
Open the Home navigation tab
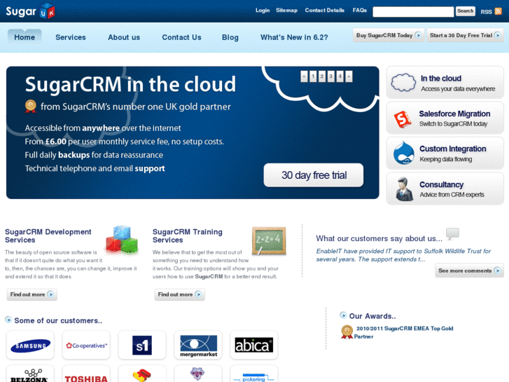tap(25, 37)
